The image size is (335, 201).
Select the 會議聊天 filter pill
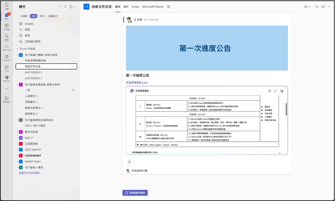point(53,16)
